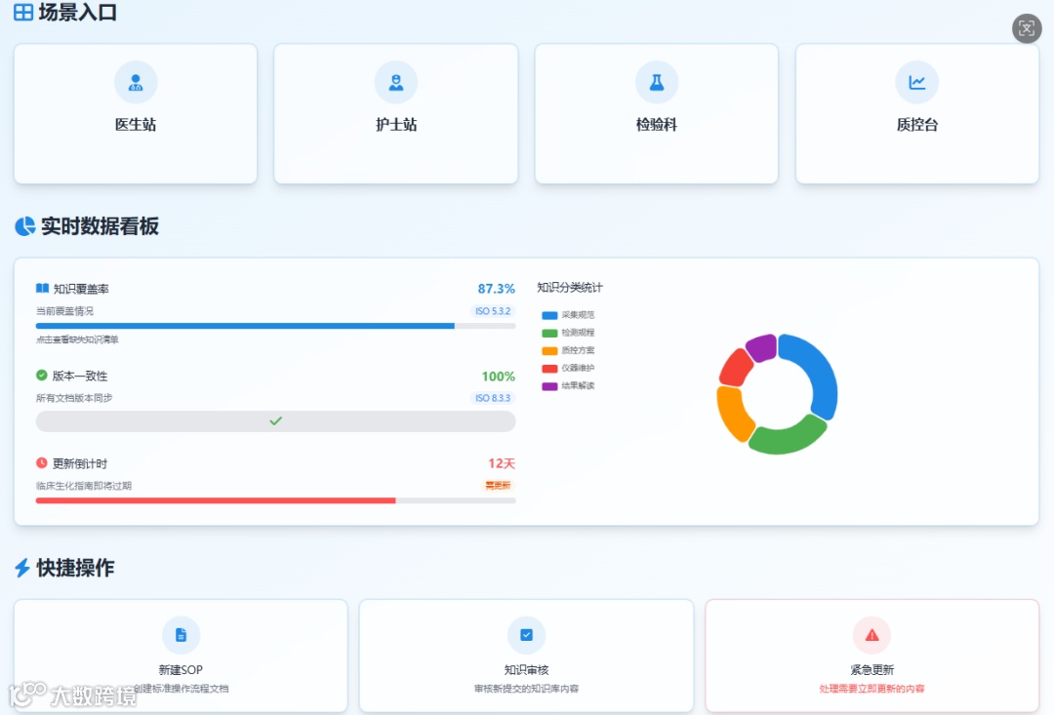Click the checkmark inside version progress bar
Image resolution: width=1054 pixels, height=715 pixels.
click(275, 421)
